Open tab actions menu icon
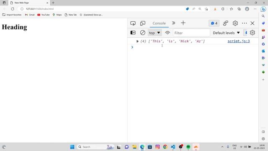Image resolution: width=268 pixels, height=151 pixels. (4, 3)
